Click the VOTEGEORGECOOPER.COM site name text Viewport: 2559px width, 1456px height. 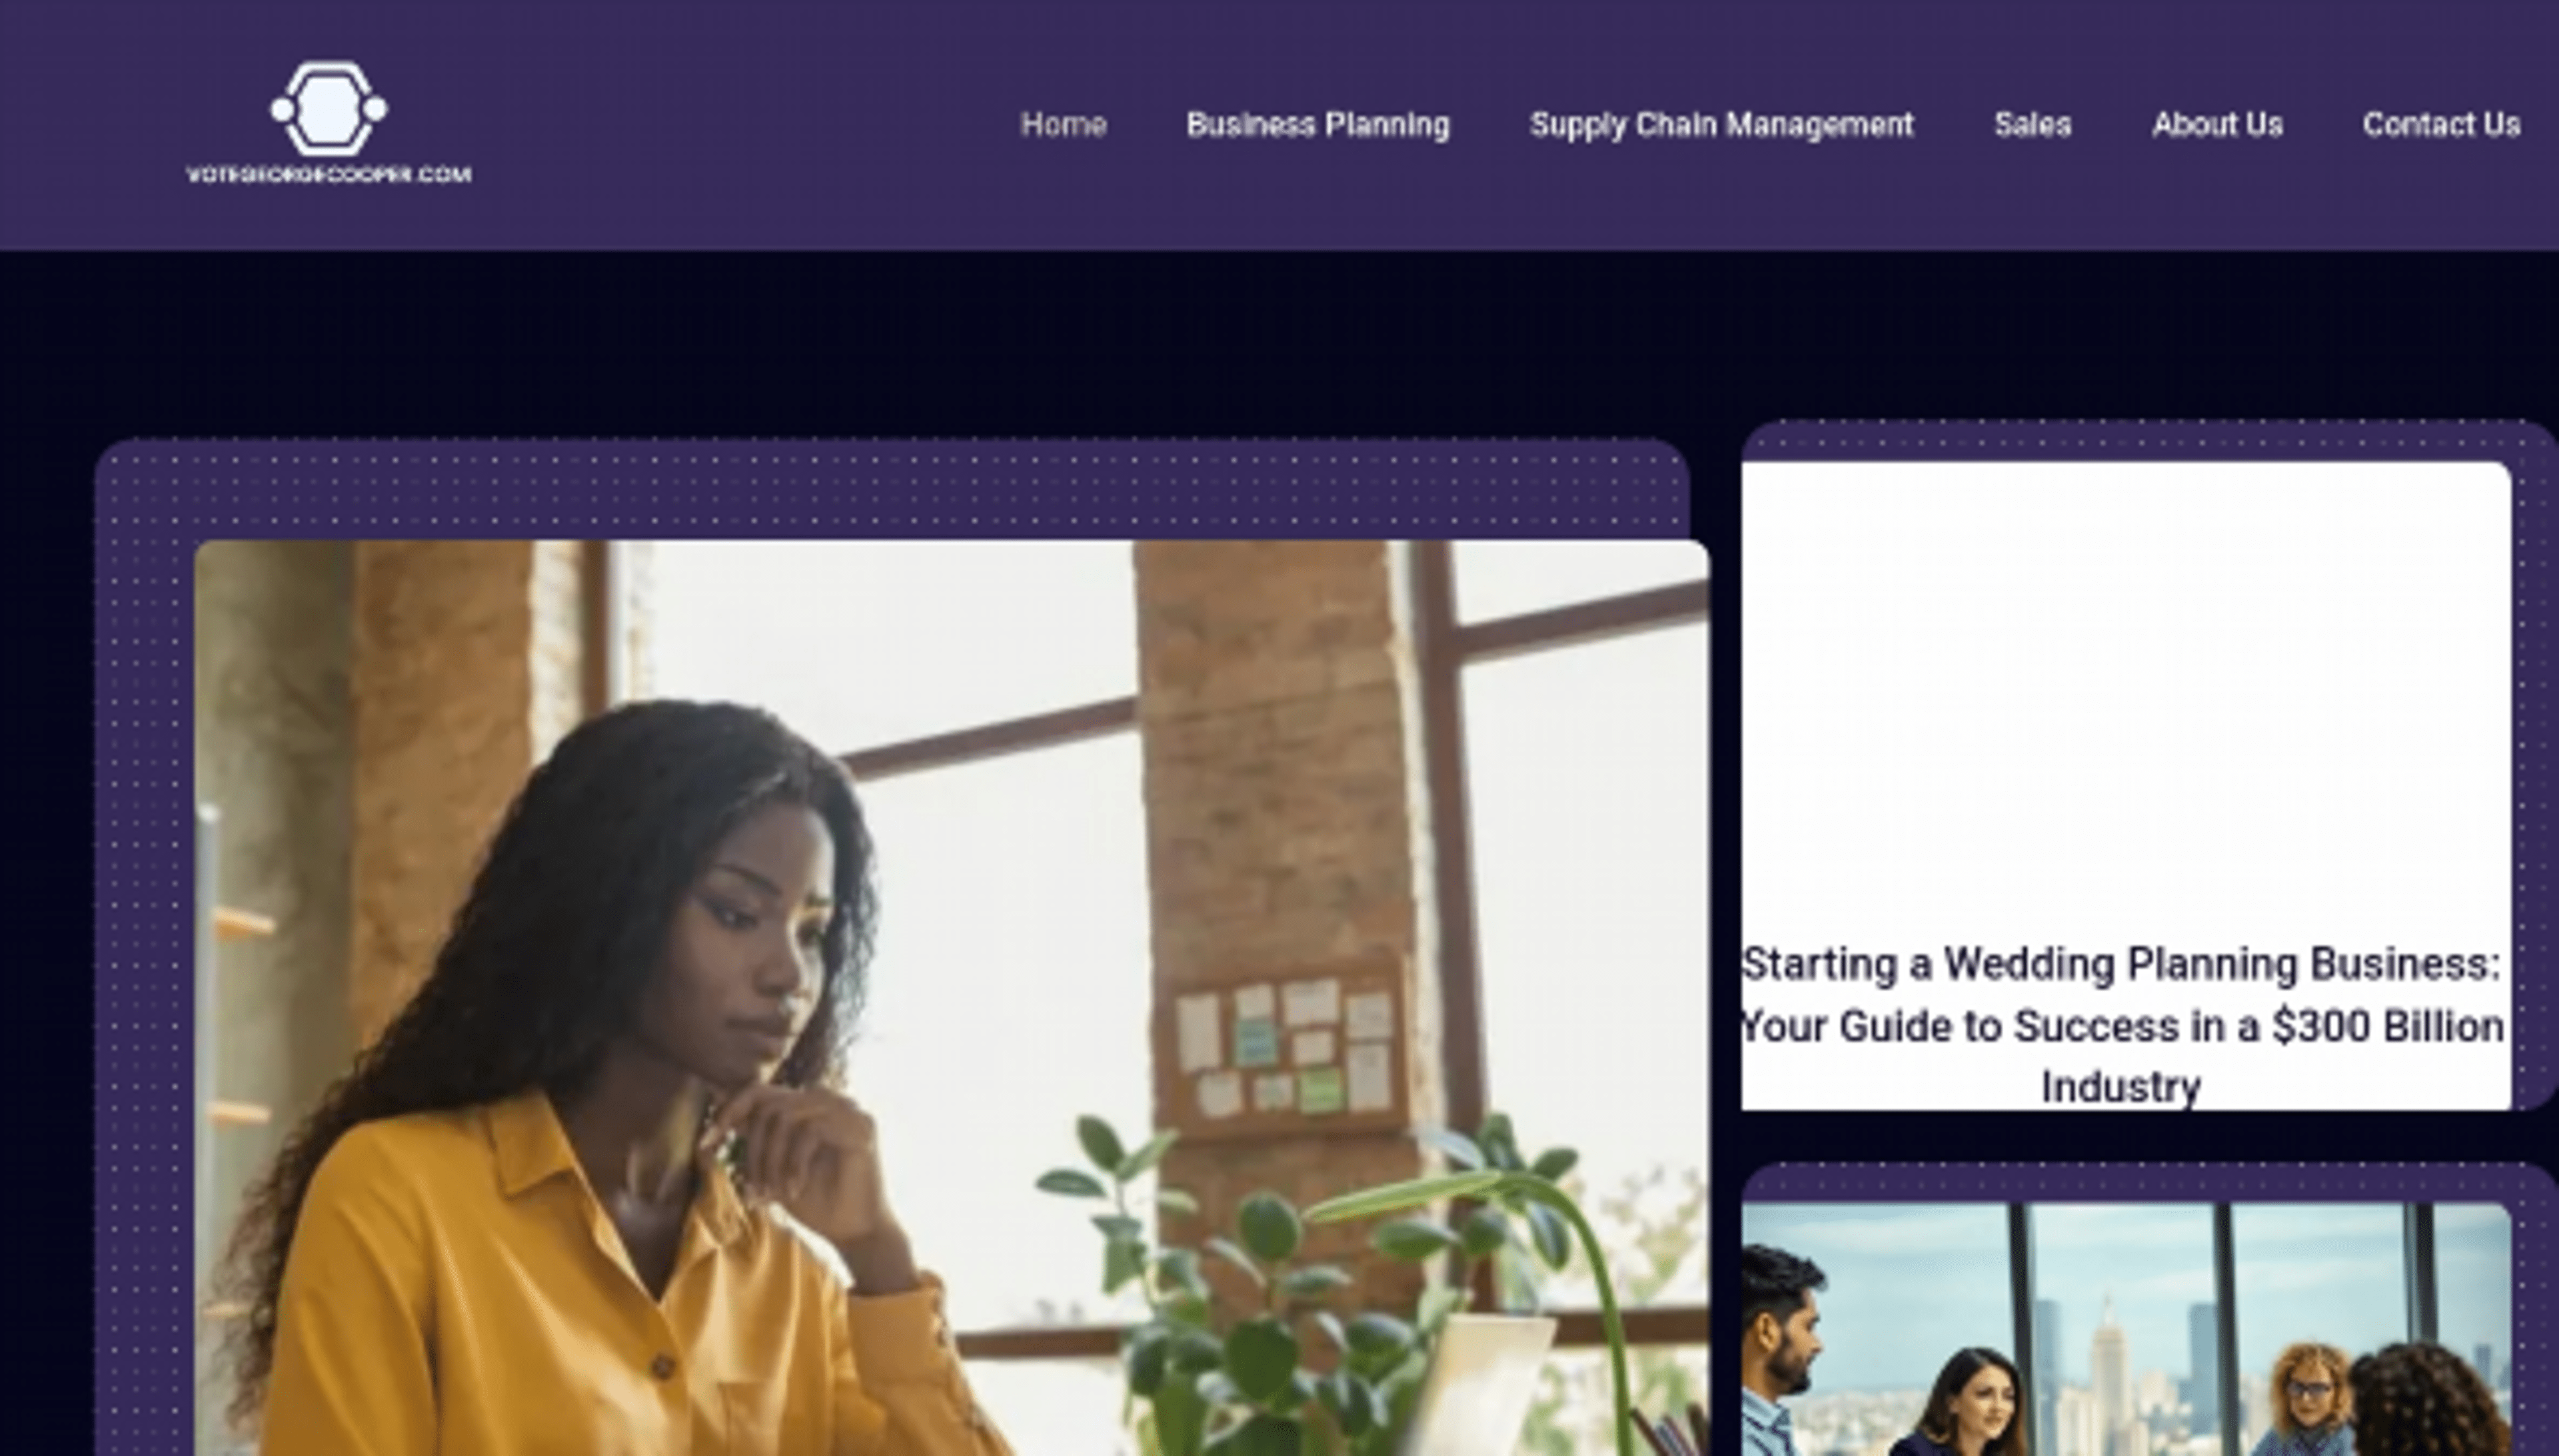(328, 175)
